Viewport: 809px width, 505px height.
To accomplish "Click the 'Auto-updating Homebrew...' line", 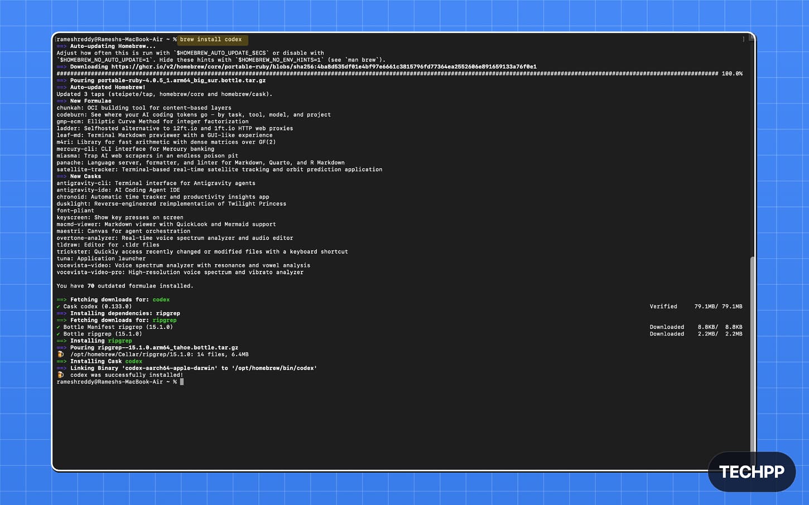I will [106, 46].
